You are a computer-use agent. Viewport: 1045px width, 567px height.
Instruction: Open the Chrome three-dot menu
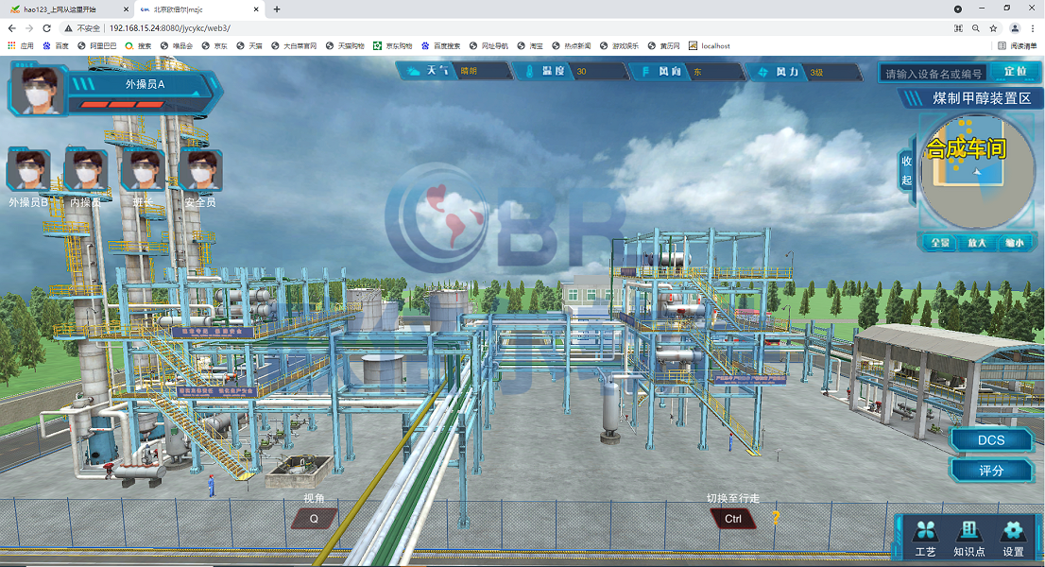(1033, 28)
